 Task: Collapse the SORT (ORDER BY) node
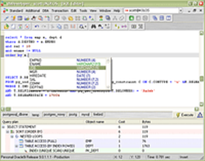click(x=8, y=132)
